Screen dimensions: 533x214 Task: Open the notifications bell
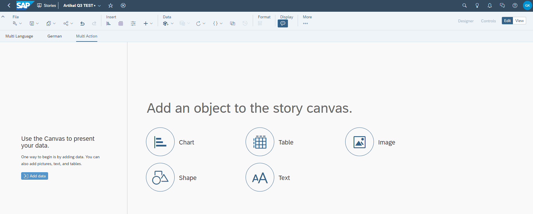point(489,5)
